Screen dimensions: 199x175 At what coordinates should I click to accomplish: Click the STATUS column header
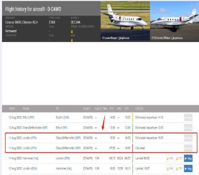(139, 109)
